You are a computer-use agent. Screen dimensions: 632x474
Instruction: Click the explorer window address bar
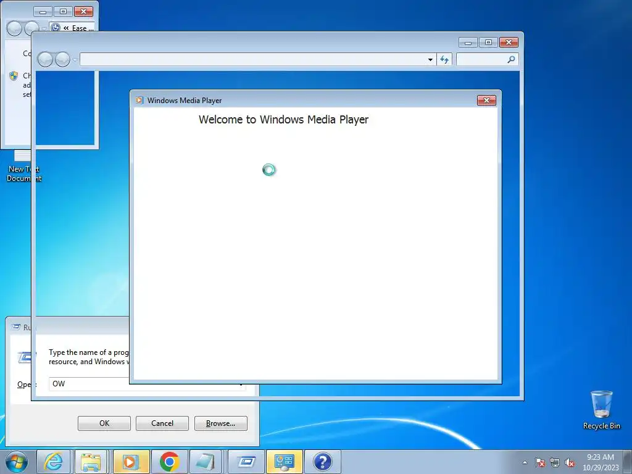click(x=258, y=59)
